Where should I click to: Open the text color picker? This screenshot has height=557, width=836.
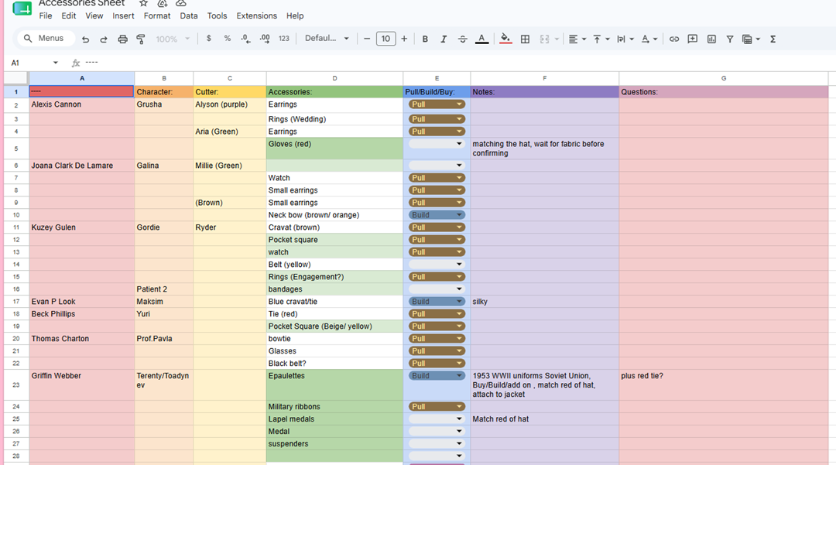(482, 39)
